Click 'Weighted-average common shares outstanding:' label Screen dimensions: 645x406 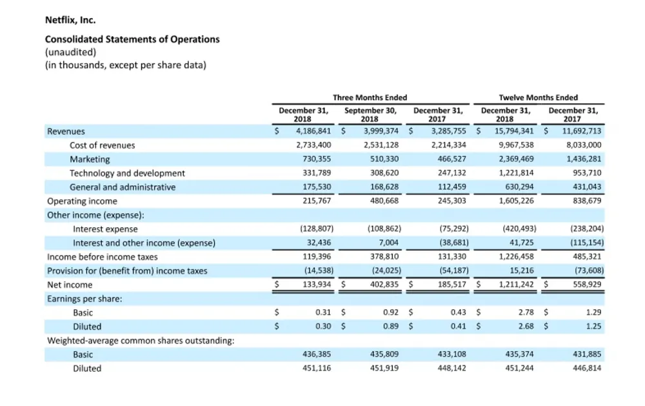pyautogui.click(x=141, y=341)
